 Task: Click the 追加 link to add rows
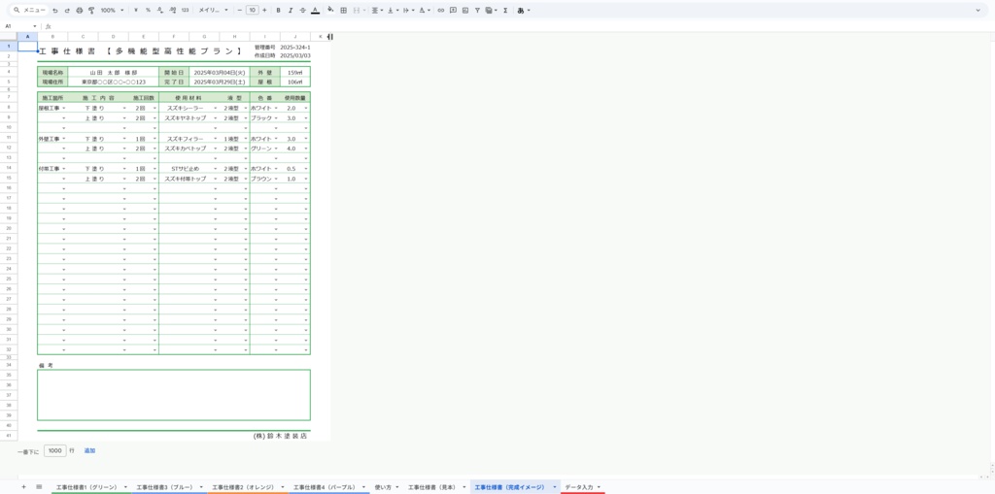[89, 451]
